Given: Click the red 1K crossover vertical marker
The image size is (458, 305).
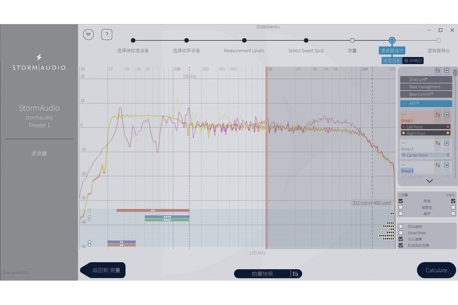Looking at the screenshot, I should (x=267, y=158).
